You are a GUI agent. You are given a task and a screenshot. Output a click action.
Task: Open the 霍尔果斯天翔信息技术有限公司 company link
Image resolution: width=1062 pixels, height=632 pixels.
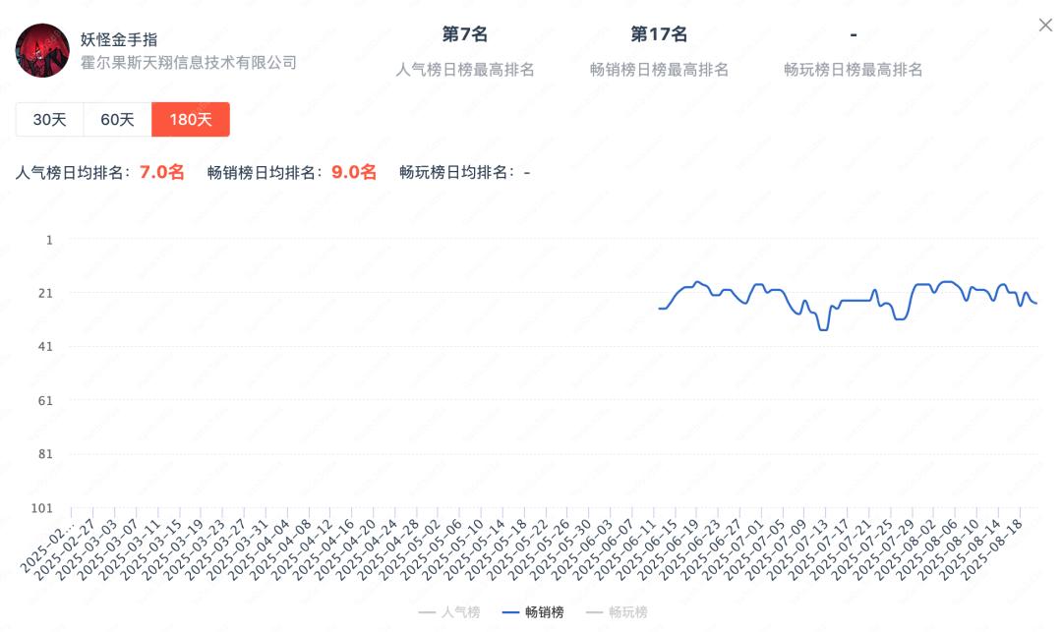(189, 63)
